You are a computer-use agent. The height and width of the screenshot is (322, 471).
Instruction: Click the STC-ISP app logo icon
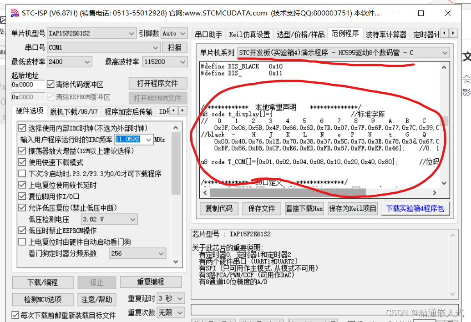(x=15, y=13)
